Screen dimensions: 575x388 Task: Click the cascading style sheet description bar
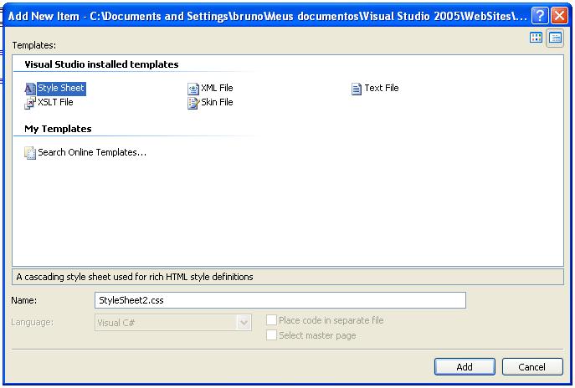(x=288, y=277)
